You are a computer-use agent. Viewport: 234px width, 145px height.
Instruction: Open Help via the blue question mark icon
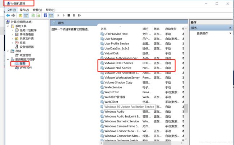(45, 15)
